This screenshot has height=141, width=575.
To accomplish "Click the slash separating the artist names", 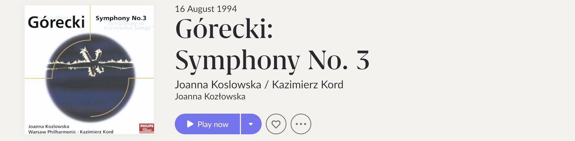I will [267, 85].
